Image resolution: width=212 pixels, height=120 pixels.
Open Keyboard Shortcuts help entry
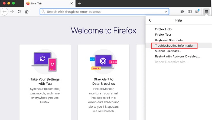[x=169, y=40]
